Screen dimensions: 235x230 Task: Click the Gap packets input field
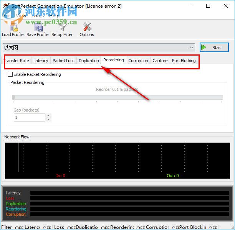(30, 117)
